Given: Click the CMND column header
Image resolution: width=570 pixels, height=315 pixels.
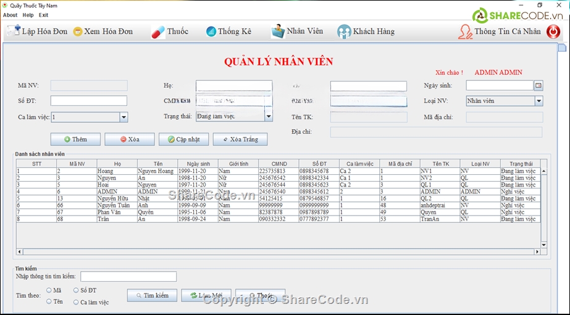Looking at the screenshot, I should (279, 164).
